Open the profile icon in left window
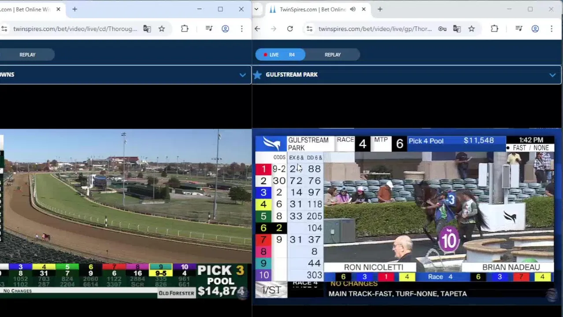563x317 pixels. click(225, 29)
